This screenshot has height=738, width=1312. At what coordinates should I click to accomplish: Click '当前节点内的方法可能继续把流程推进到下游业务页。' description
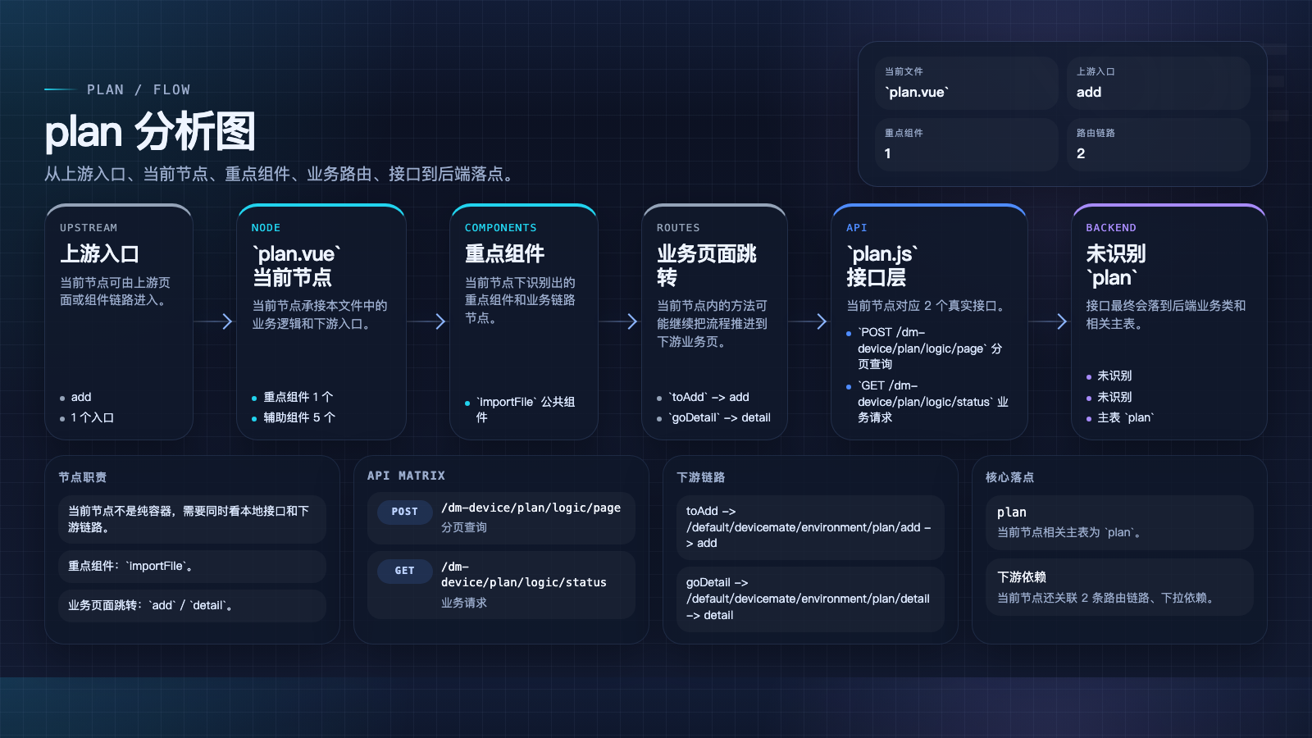(x=712, y=324)
